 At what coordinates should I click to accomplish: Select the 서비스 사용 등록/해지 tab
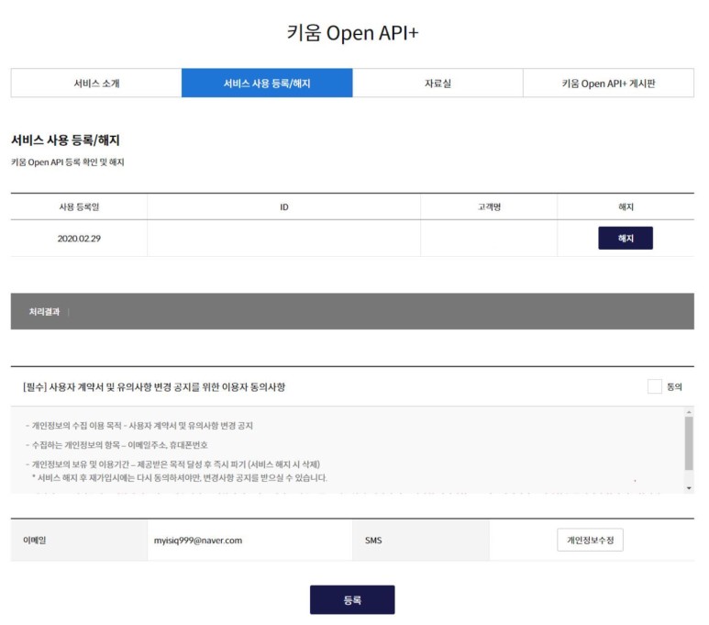pyautogui.click(x=267, y=83)
